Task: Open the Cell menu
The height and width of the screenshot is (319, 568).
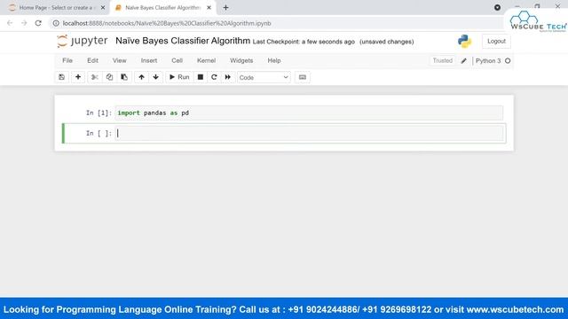Action: 177,60
